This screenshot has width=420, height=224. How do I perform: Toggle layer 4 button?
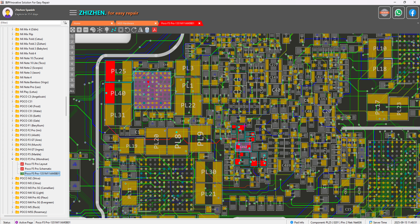[x=72, y=53]
